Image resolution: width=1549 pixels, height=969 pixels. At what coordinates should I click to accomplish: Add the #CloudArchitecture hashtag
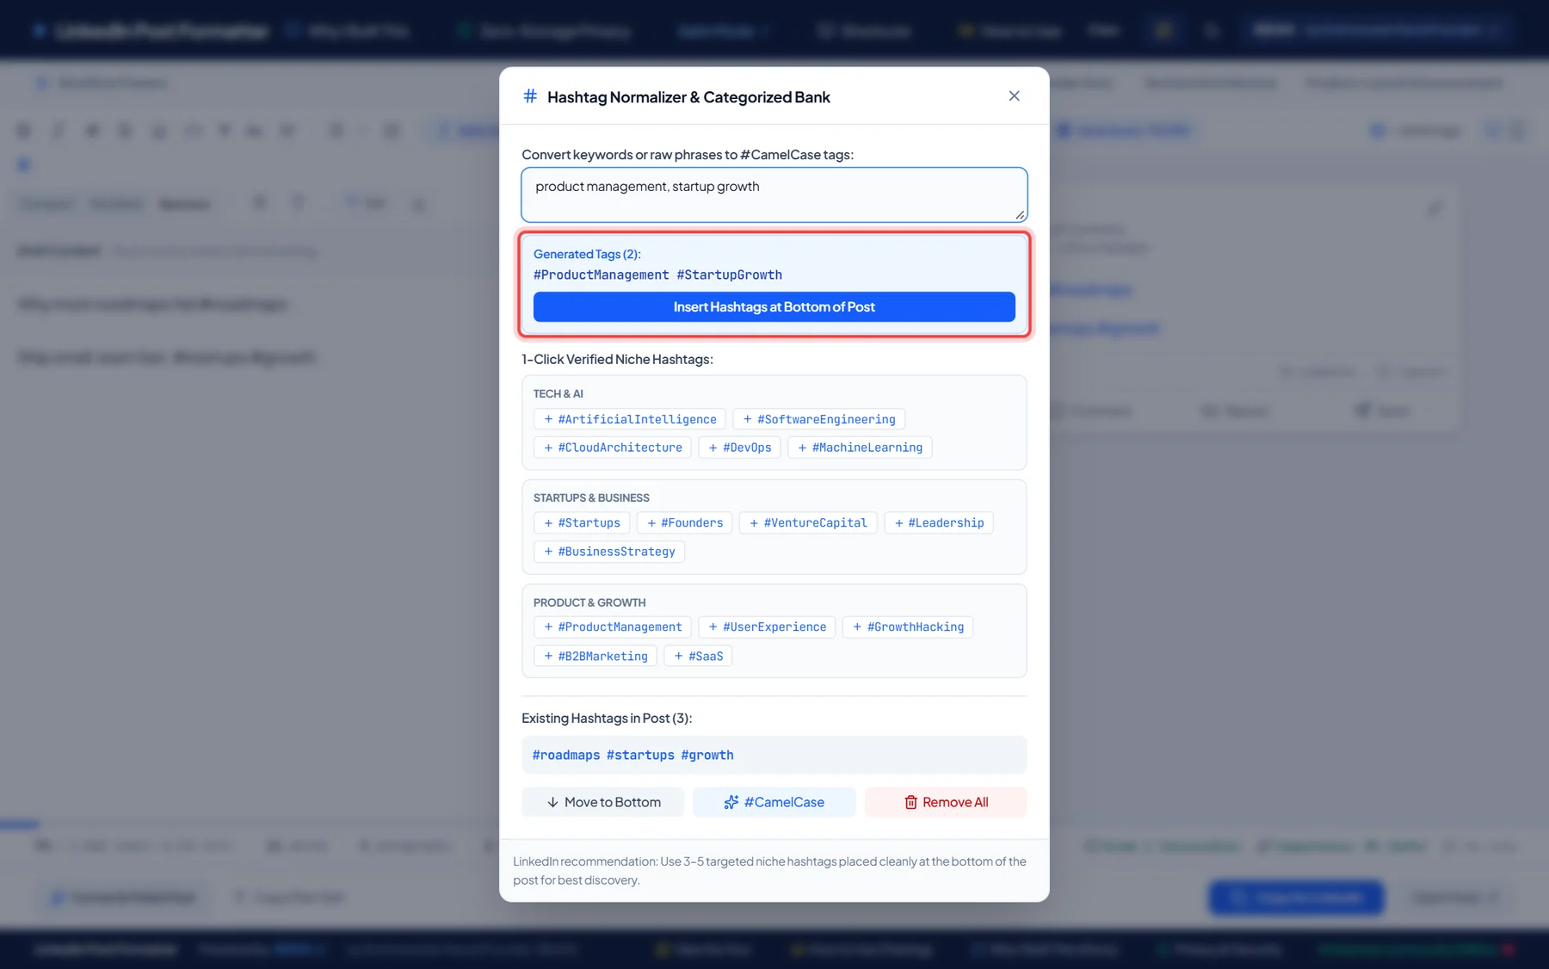tap(613, 447)
